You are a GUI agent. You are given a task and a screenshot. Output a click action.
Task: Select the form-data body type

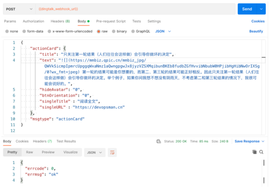[33, 31]
